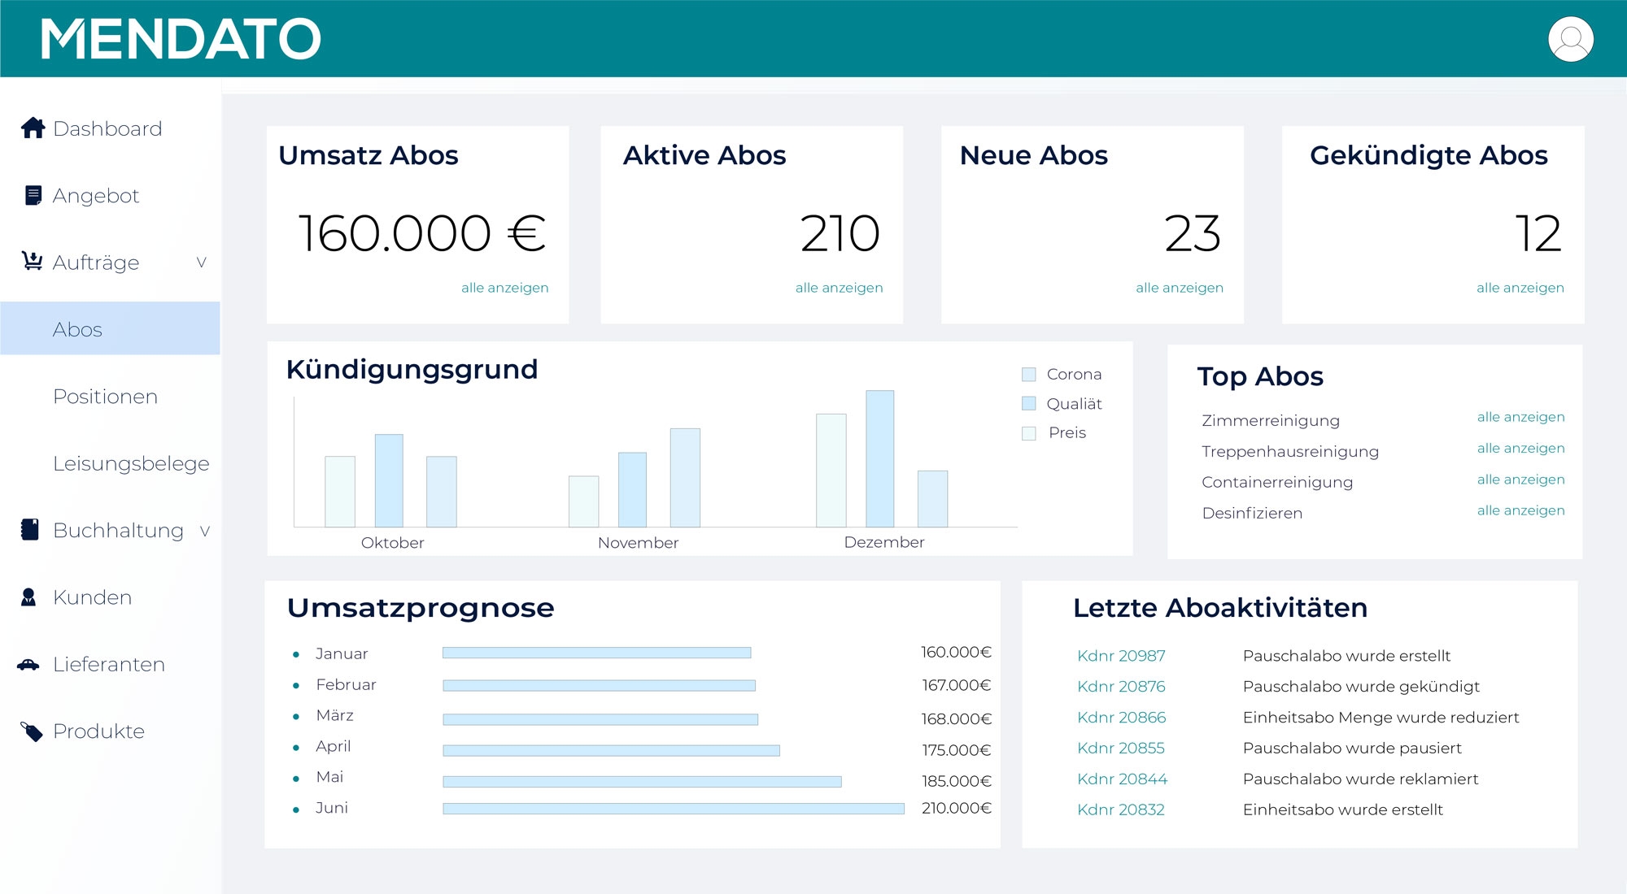This screenshot has height=894, width=1627.
Task: Toggle the Preis legend box
Action: tap(1028, 432)
